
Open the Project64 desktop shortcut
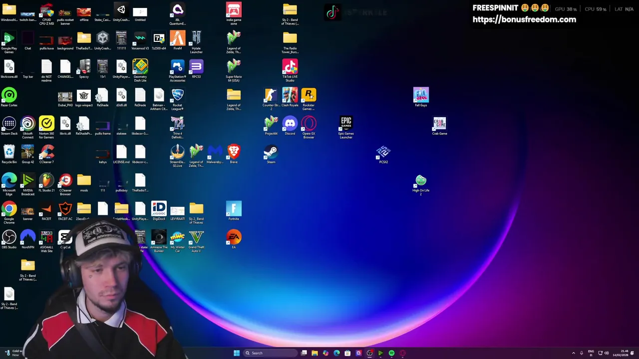271,126
